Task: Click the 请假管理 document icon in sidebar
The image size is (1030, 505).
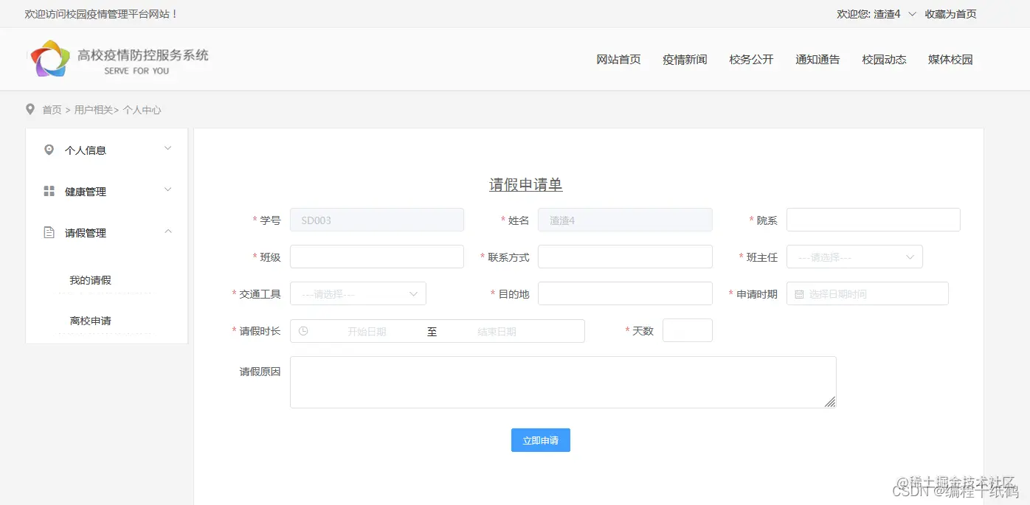Action: tap(49, 232)
